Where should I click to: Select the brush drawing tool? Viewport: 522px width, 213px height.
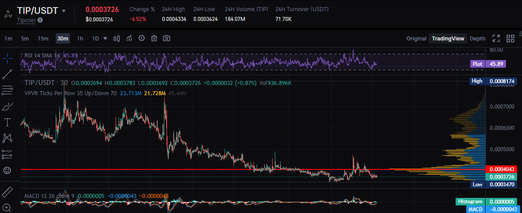point(7,106)
